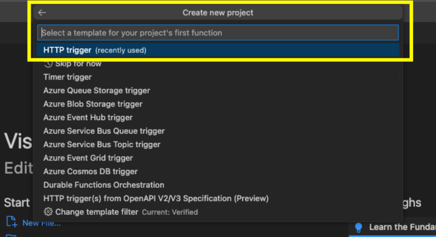The width and height of the screenshot is (436, 237).
Task: Open Change template filter option
Action: pyautogui.click(x=218, y=212)
